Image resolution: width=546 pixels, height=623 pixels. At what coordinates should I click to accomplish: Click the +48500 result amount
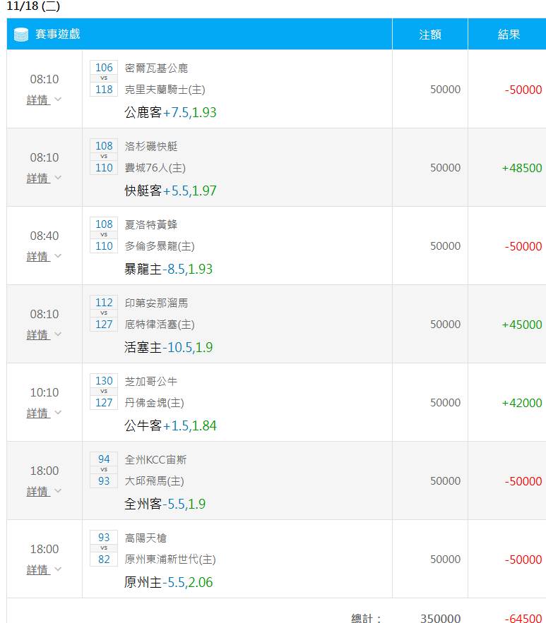522,168
